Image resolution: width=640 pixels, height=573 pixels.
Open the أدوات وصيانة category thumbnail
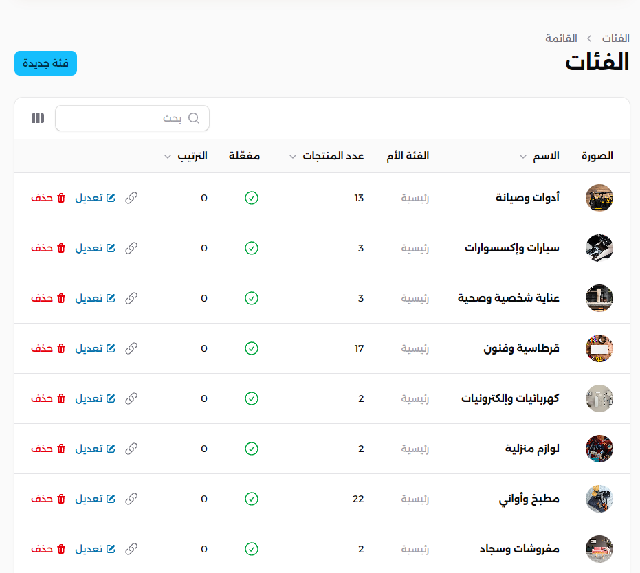tap(599, 198)
